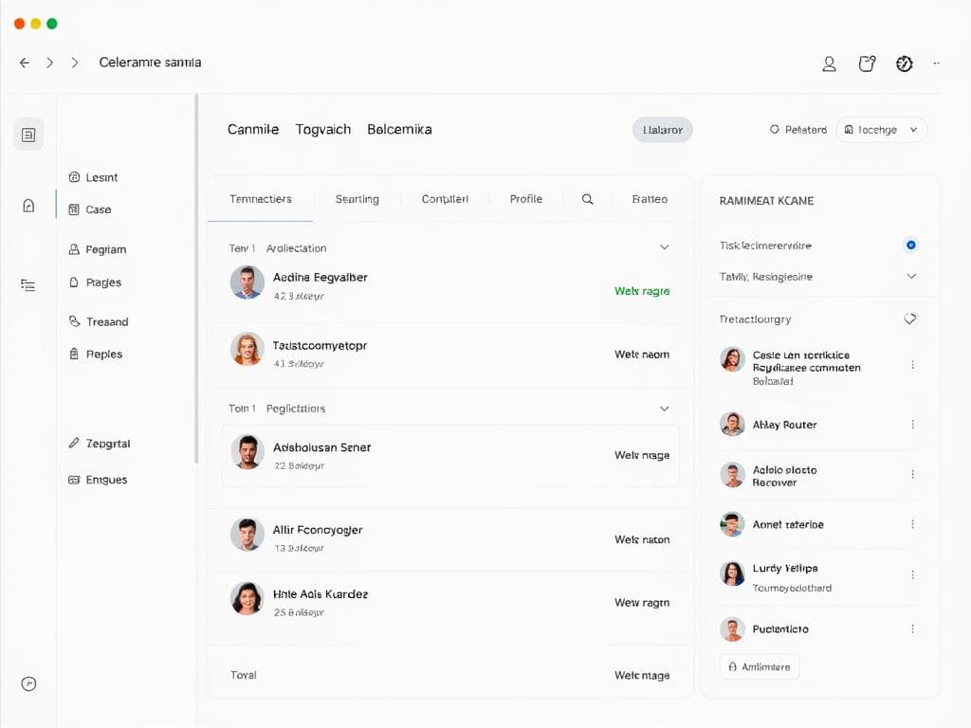Click the search magnifier in tab bar
Image resolution: width=971 pixels, height=728 pixels.
pyautogui.click(x=587, y=199)
